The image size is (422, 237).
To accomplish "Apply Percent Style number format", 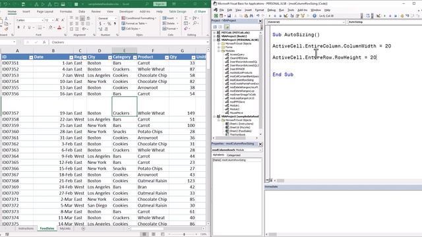I will pyautogui.click(x=109, y=24).
